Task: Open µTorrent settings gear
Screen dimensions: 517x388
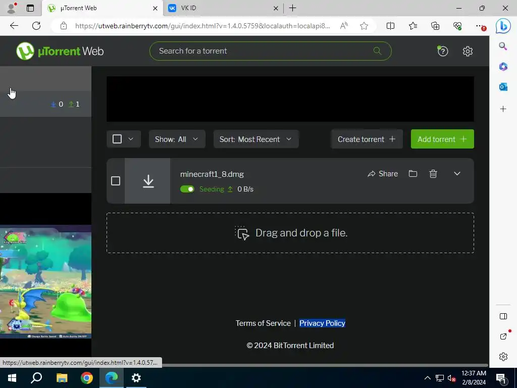Action: click(x=468, y=51)
